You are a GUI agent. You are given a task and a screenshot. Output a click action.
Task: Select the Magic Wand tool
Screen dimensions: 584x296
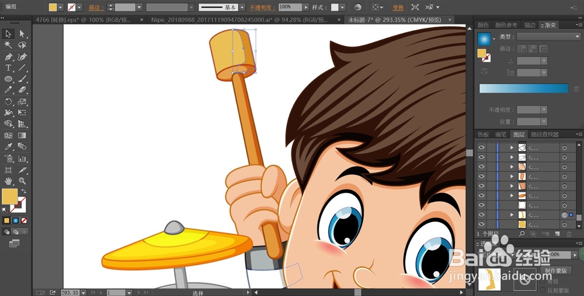pyautogui.click(x=8, y=45)
